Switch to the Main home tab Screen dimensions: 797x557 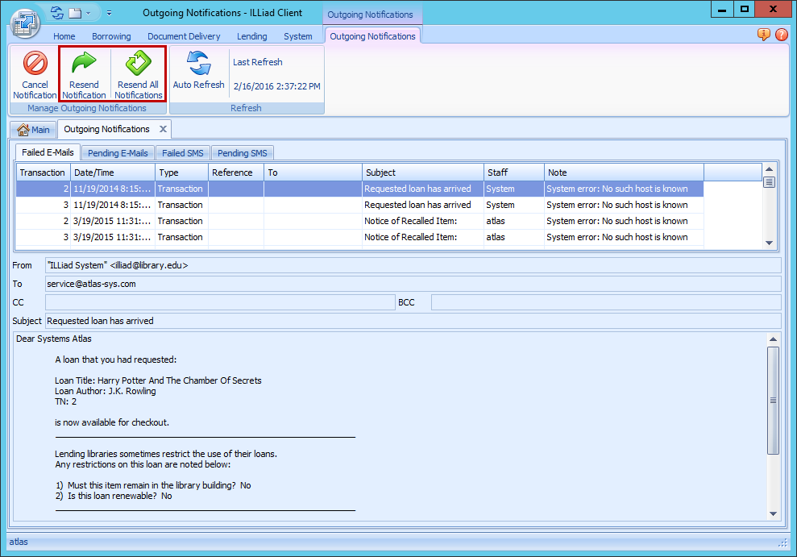tap(33, 130)
